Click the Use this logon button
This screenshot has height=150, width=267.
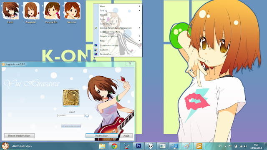click(101, 136)
